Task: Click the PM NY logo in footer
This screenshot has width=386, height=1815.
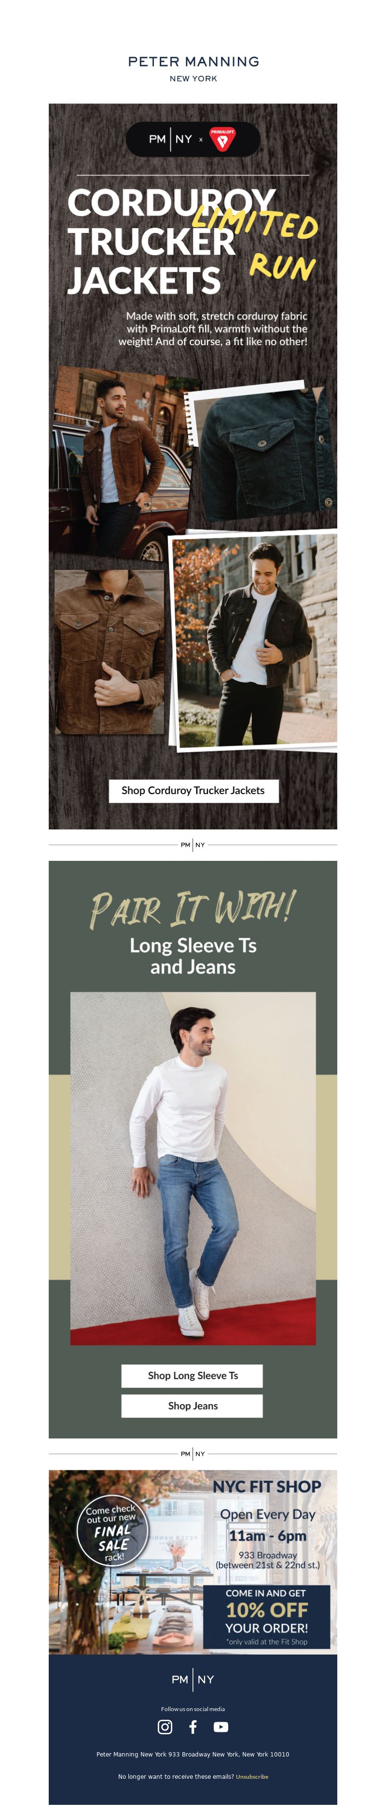Action: [193, 1680]
